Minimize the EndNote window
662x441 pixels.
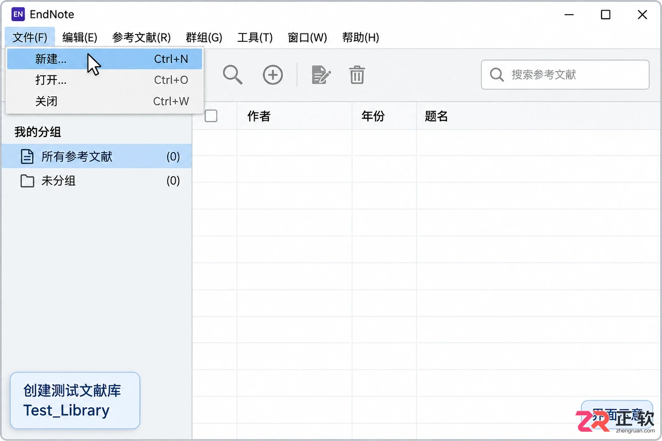tap(569, 15)
